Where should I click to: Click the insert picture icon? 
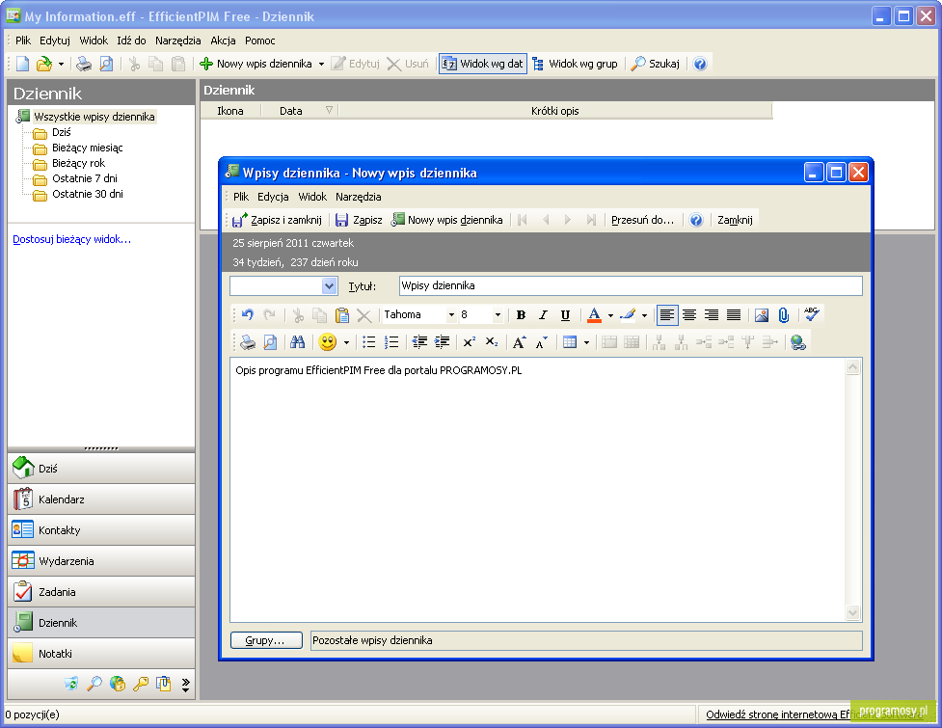(x=761, y=314)
